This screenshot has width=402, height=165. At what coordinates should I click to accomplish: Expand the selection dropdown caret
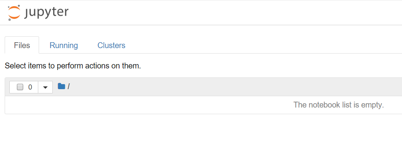(x=45, y=87)
